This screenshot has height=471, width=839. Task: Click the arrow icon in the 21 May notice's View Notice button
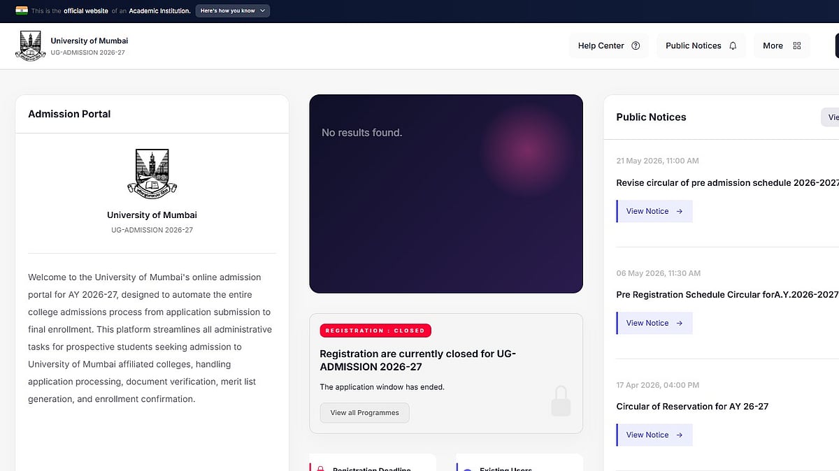680,211
